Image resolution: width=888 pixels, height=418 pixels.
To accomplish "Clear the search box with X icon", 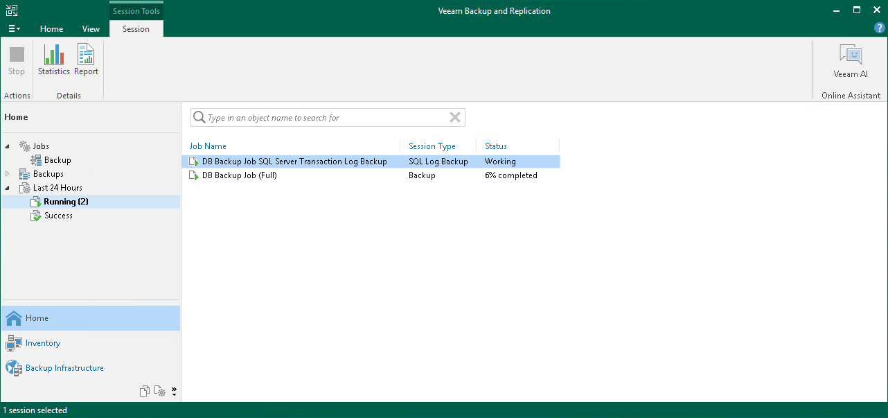I will pos(455,118).
